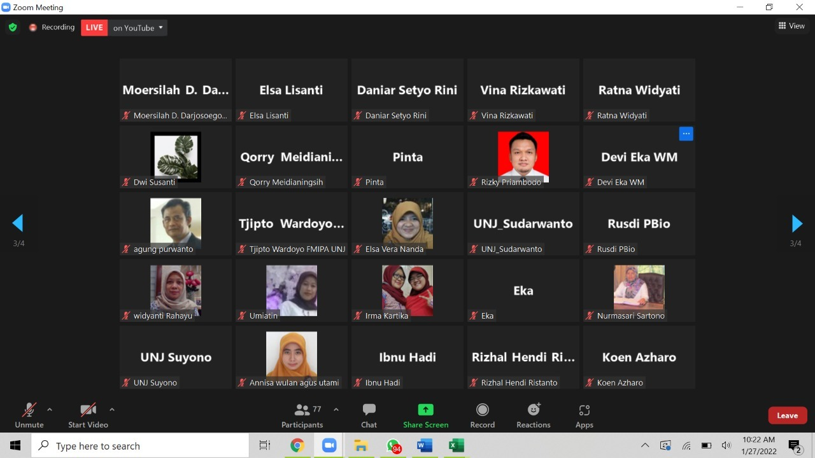Open the Chat panel
Screen dimensions: 815x458
click(x=369, y=415)
